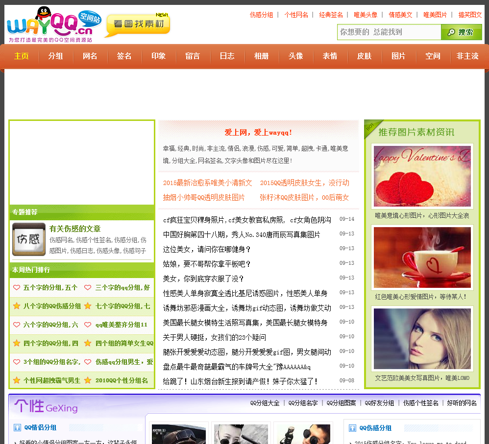Open article 关于男人硬挺，女孩们的23个疑问
Viewport: 489px width, 444px height.
pos(215,337)
